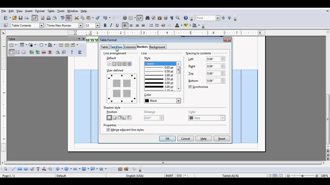Screen dimensions: 330x185
Task: Open the line Color dropdown
Action: 178,101
